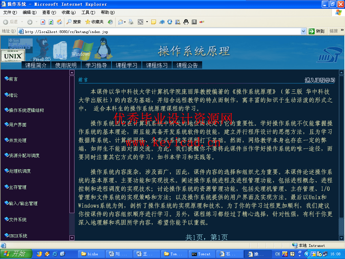This screenshot has width=345, height=259.
Task: Go to browser home page
Action: pos(59,22)
